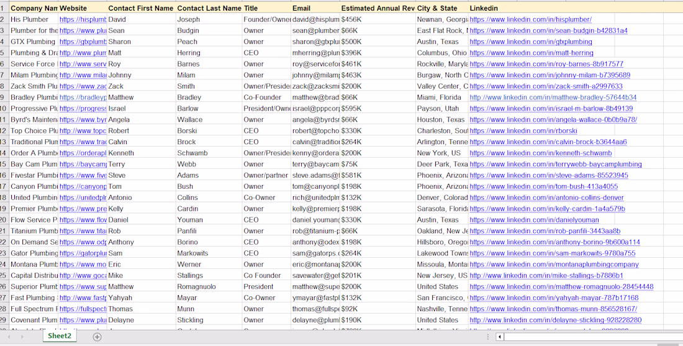
Task: Open the hisplumber LinkedIn link
Action: 530,20
